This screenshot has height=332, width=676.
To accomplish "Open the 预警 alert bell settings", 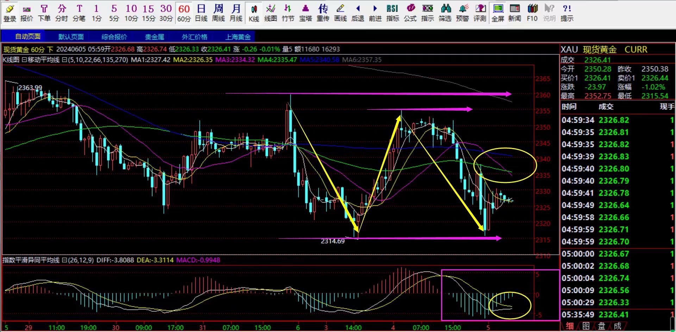I will click(462, 13).
